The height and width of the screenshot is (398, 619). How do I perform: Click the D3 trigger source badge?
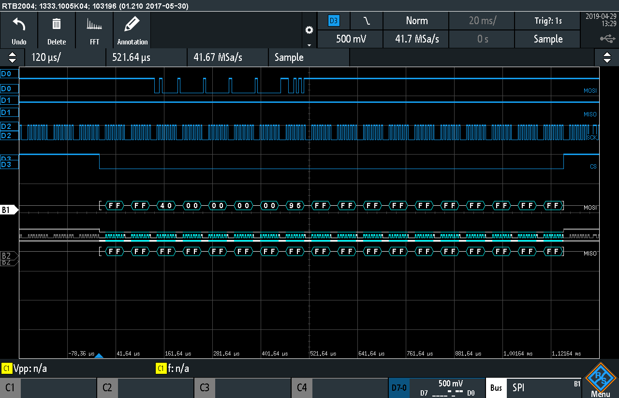click(x=334, y=21)
